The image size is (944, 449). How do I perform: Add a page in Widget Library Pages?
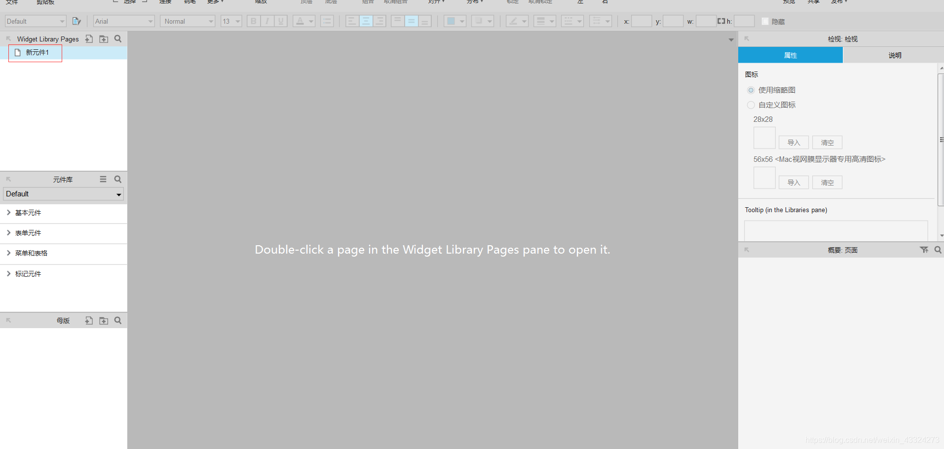tap(89, 39)
